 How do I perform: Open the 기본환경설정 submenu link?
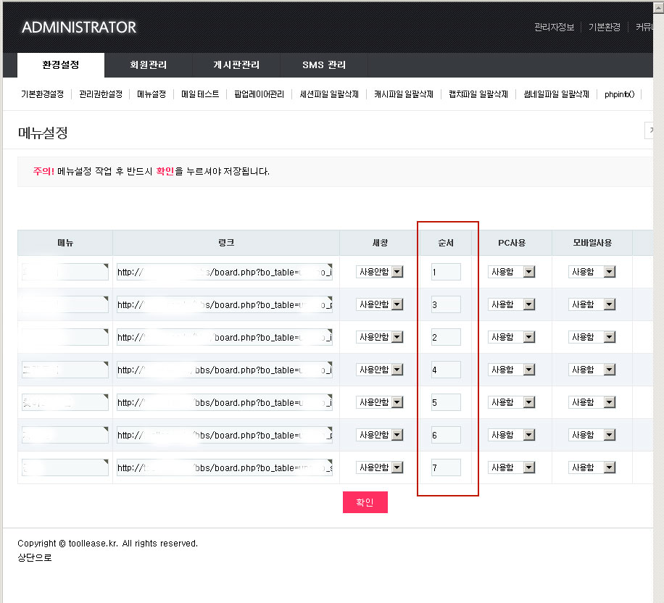(x=43, y=94)
